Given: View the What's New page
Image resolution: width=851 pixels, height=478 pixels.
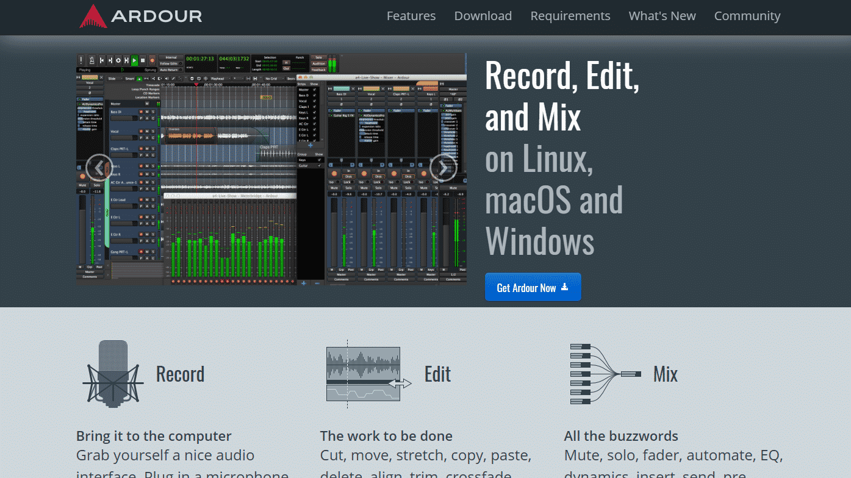Looking at the screenshot, I should pos(662,16).
